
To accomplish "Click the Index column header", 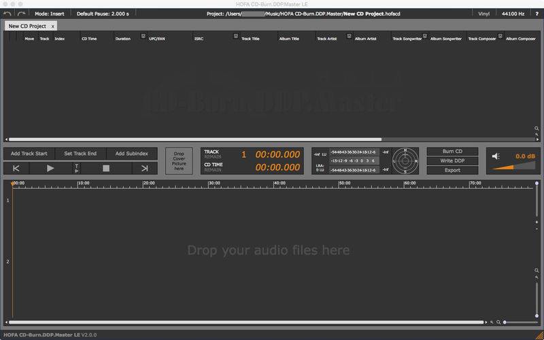I will click(x=60, y=39).
